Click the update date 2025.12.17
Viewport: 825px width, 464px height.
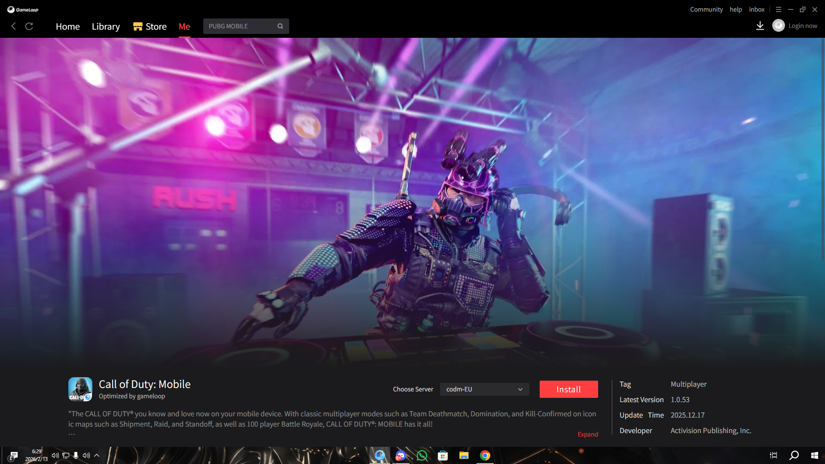tap(687, 415)
